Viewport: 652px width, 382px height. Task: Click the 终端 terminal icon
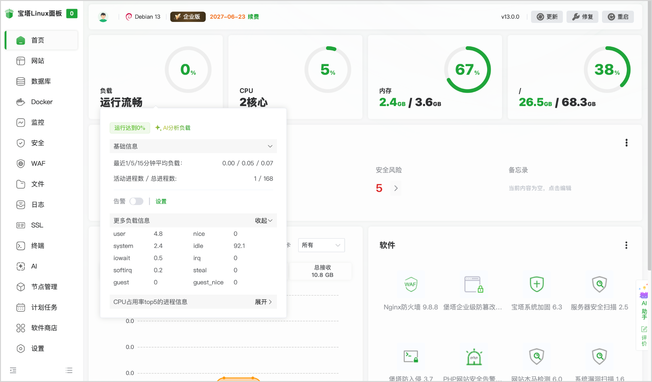pos(21,246)
